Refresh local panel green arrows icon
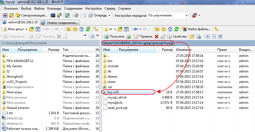The height and width of the screenshot is (132, 255). pos(88,29)
